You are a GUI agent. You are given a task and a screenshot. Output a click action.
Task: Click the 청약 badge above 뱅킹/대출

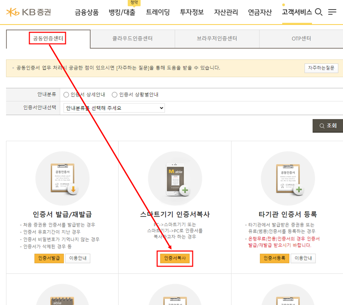click(x=134, y=3)
